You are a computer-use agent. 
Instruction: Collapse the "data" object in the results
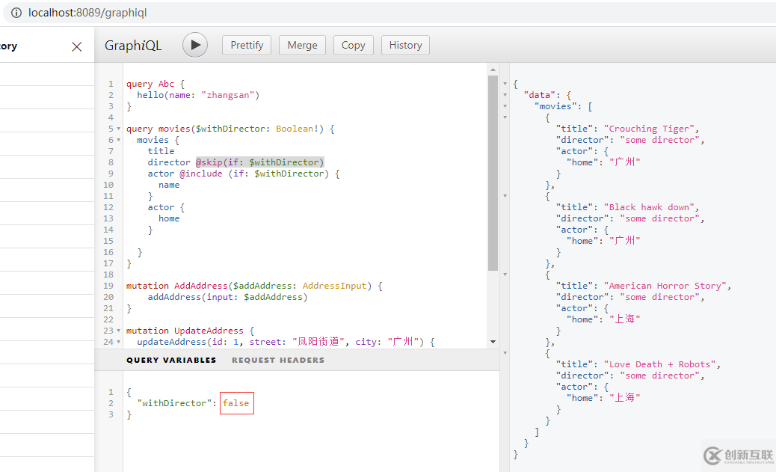505,95
